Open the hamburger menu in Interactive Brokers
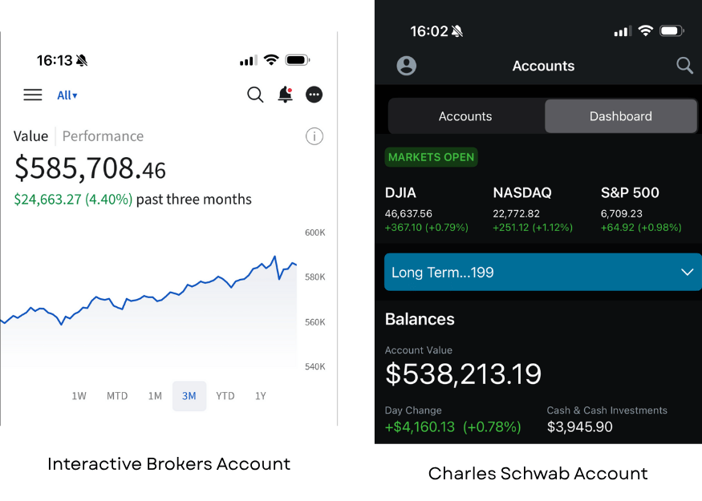The width and height of the screenshot is (702, 501). point(33,95)
